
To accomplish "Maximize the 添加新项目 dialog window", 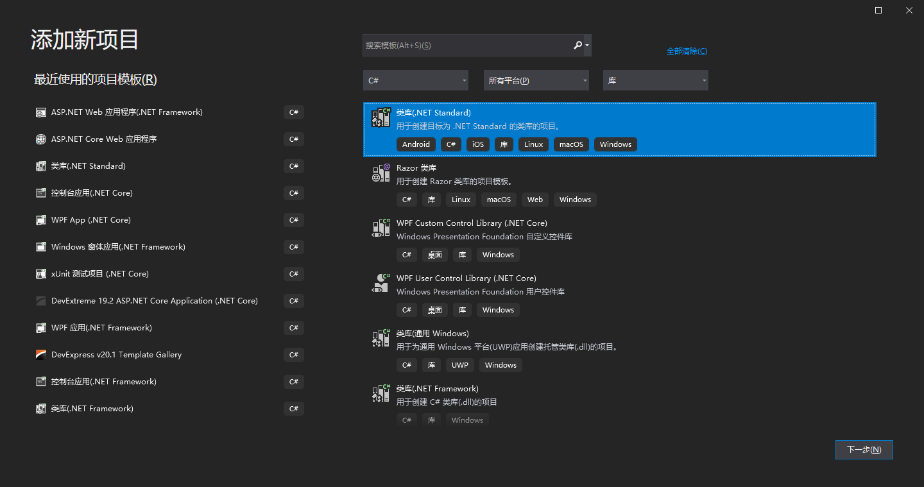I will [878, 10].
